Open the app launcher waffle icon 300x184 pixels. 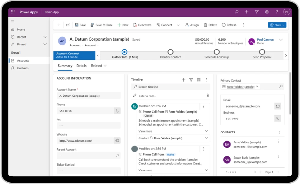(x=13, y=12)
